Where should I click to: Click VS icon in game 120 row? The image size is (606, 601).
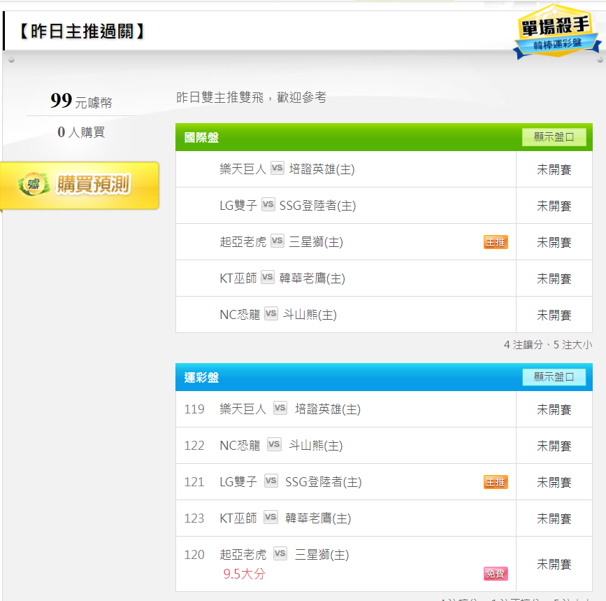click(280, 553)
